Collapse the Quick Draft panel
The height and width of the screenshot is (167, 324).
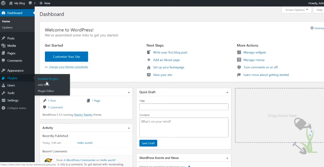coord(227,92)
